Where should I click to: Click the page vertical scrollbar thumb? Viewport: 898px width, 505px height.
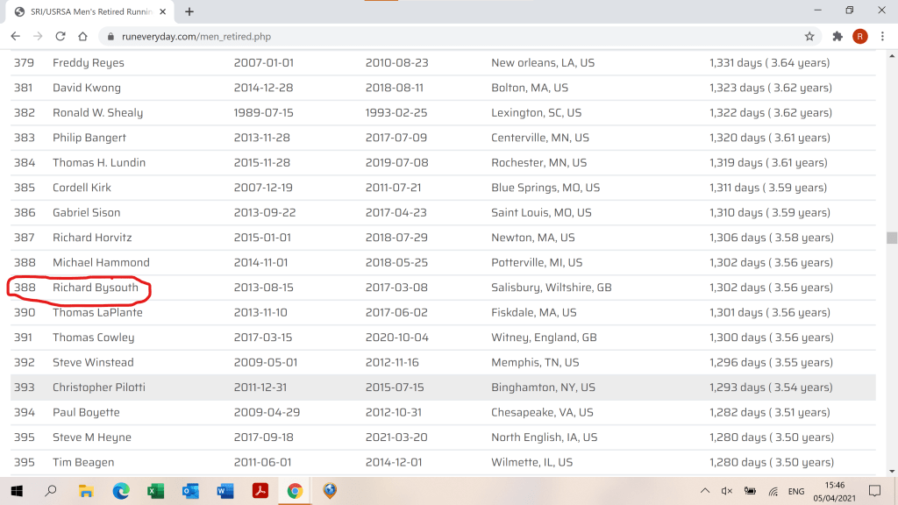[892, 238]
